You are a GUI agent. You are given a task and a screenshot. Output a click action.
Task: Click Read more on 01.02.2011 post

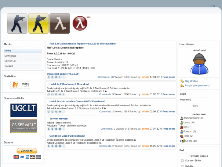(x=169, y=94)
